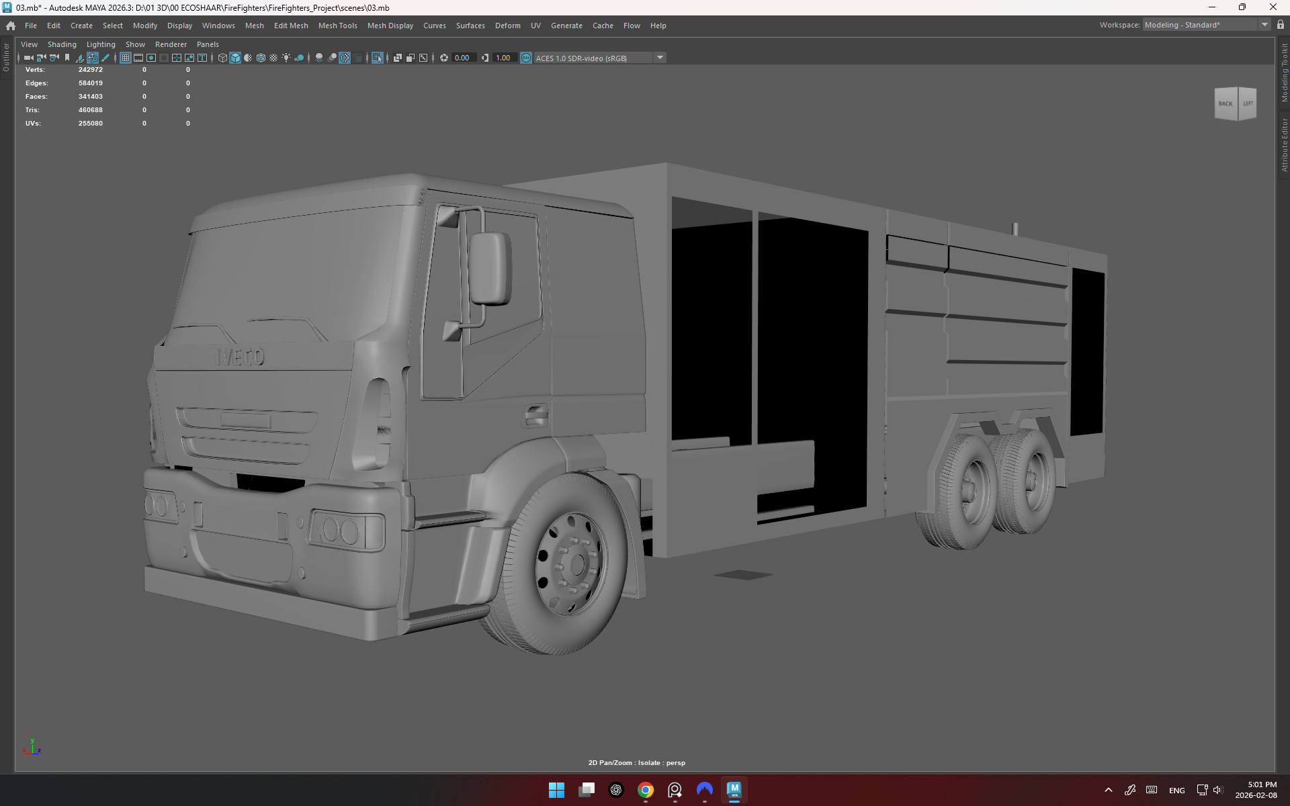The height and width of the screenshot is (806, 1290).
Task: Enable the Film Gate overlay
Action: (138, 58)
